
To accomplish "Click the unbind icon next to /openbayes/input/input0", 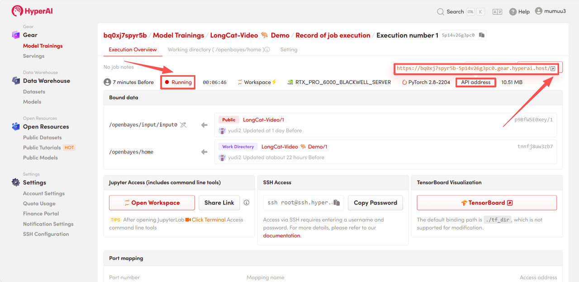I will [x=183, y=125].
